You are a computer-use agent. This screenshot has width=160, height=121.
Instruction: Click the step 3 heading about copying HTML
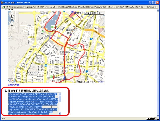click(29, 91)
